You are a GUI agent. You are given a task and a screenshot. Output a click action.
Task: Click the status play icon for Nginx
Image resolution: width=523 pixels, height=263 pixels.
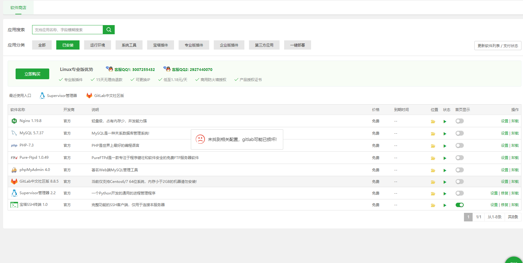(x=445, y=121)
